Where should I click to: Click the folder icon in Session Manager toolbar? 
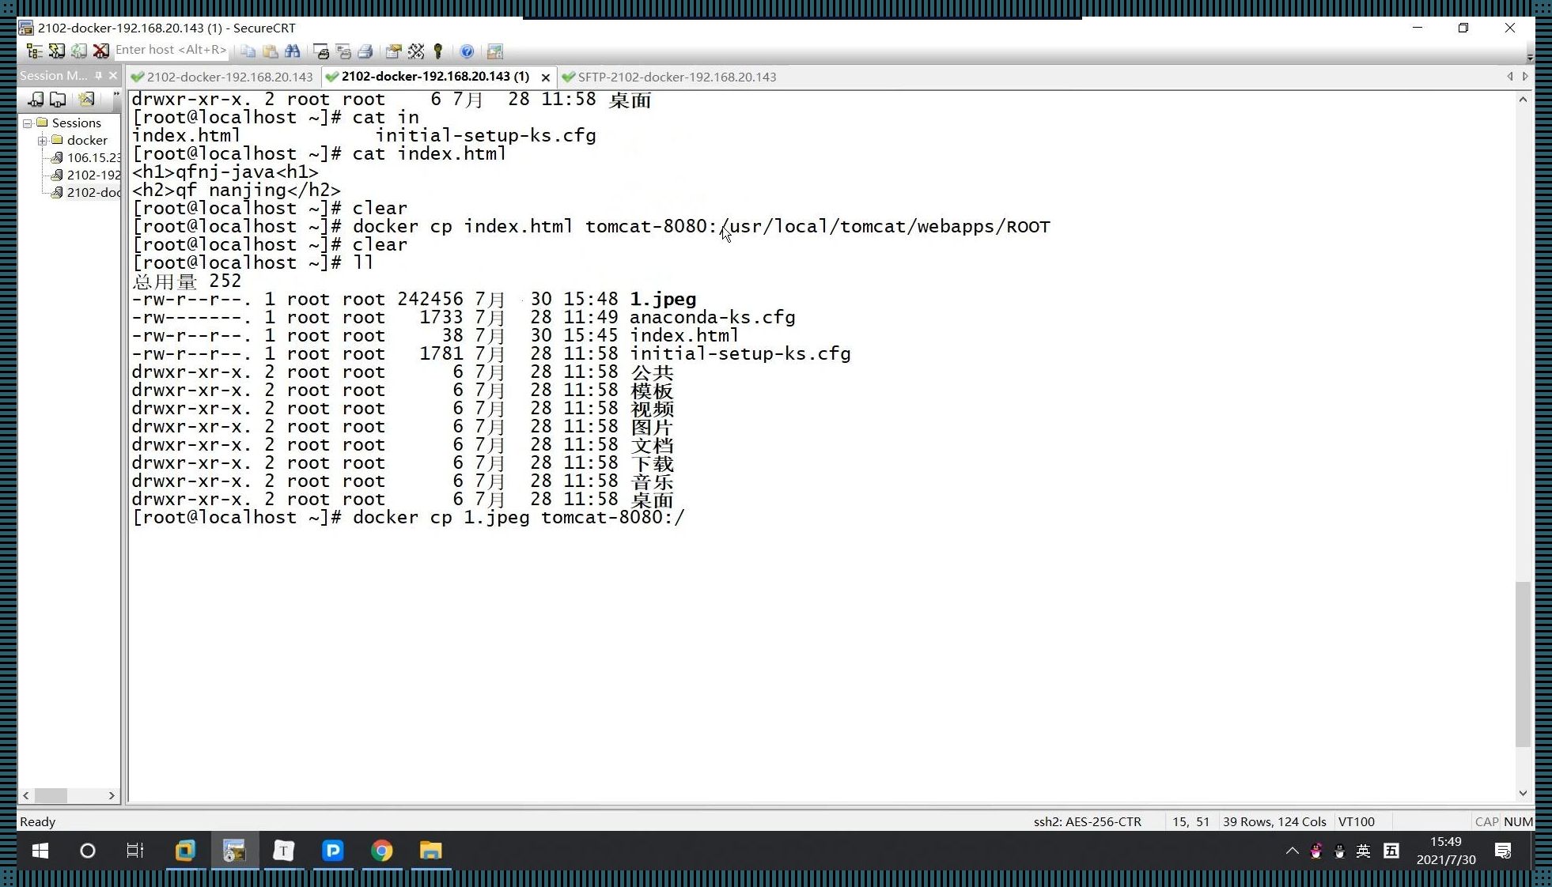coord(58,99)
